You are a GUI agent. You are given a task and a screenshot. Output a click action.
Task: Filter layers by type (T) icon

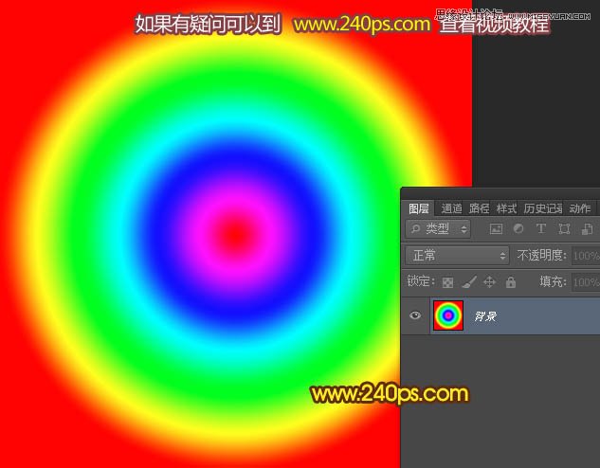click(541, 228)
